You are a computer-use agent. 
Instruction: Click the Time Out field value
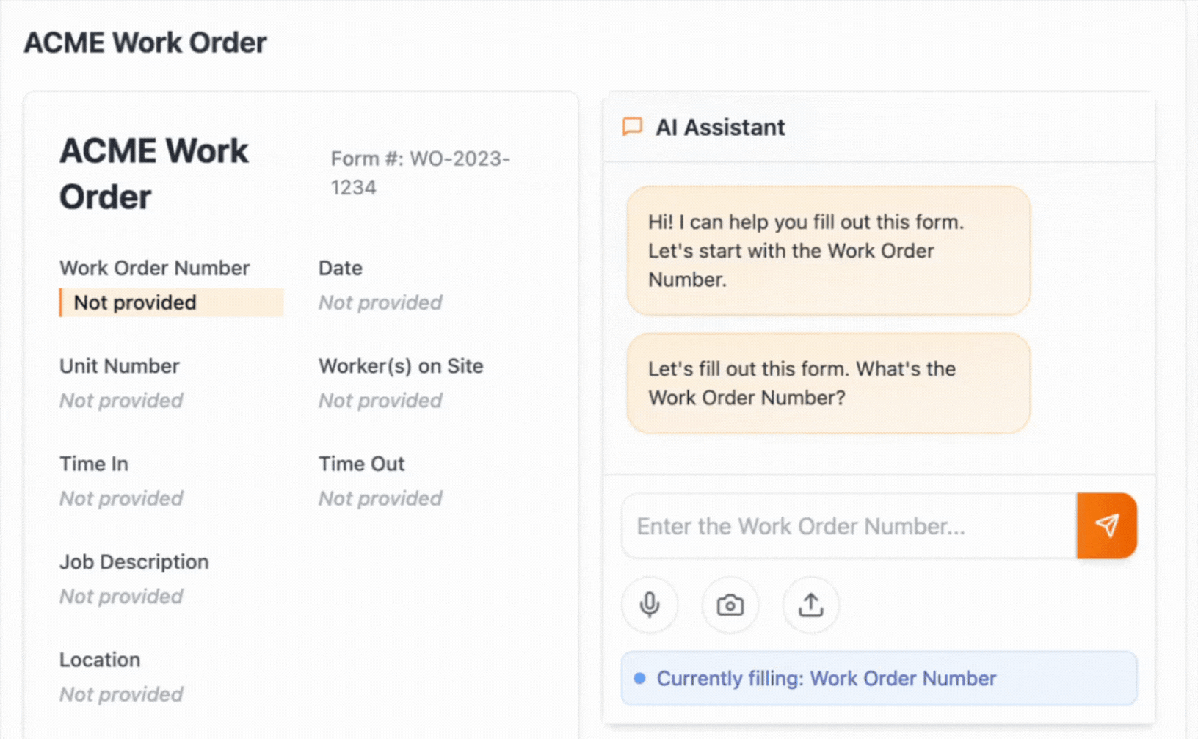pyautogui.click(x=380, y=498)
